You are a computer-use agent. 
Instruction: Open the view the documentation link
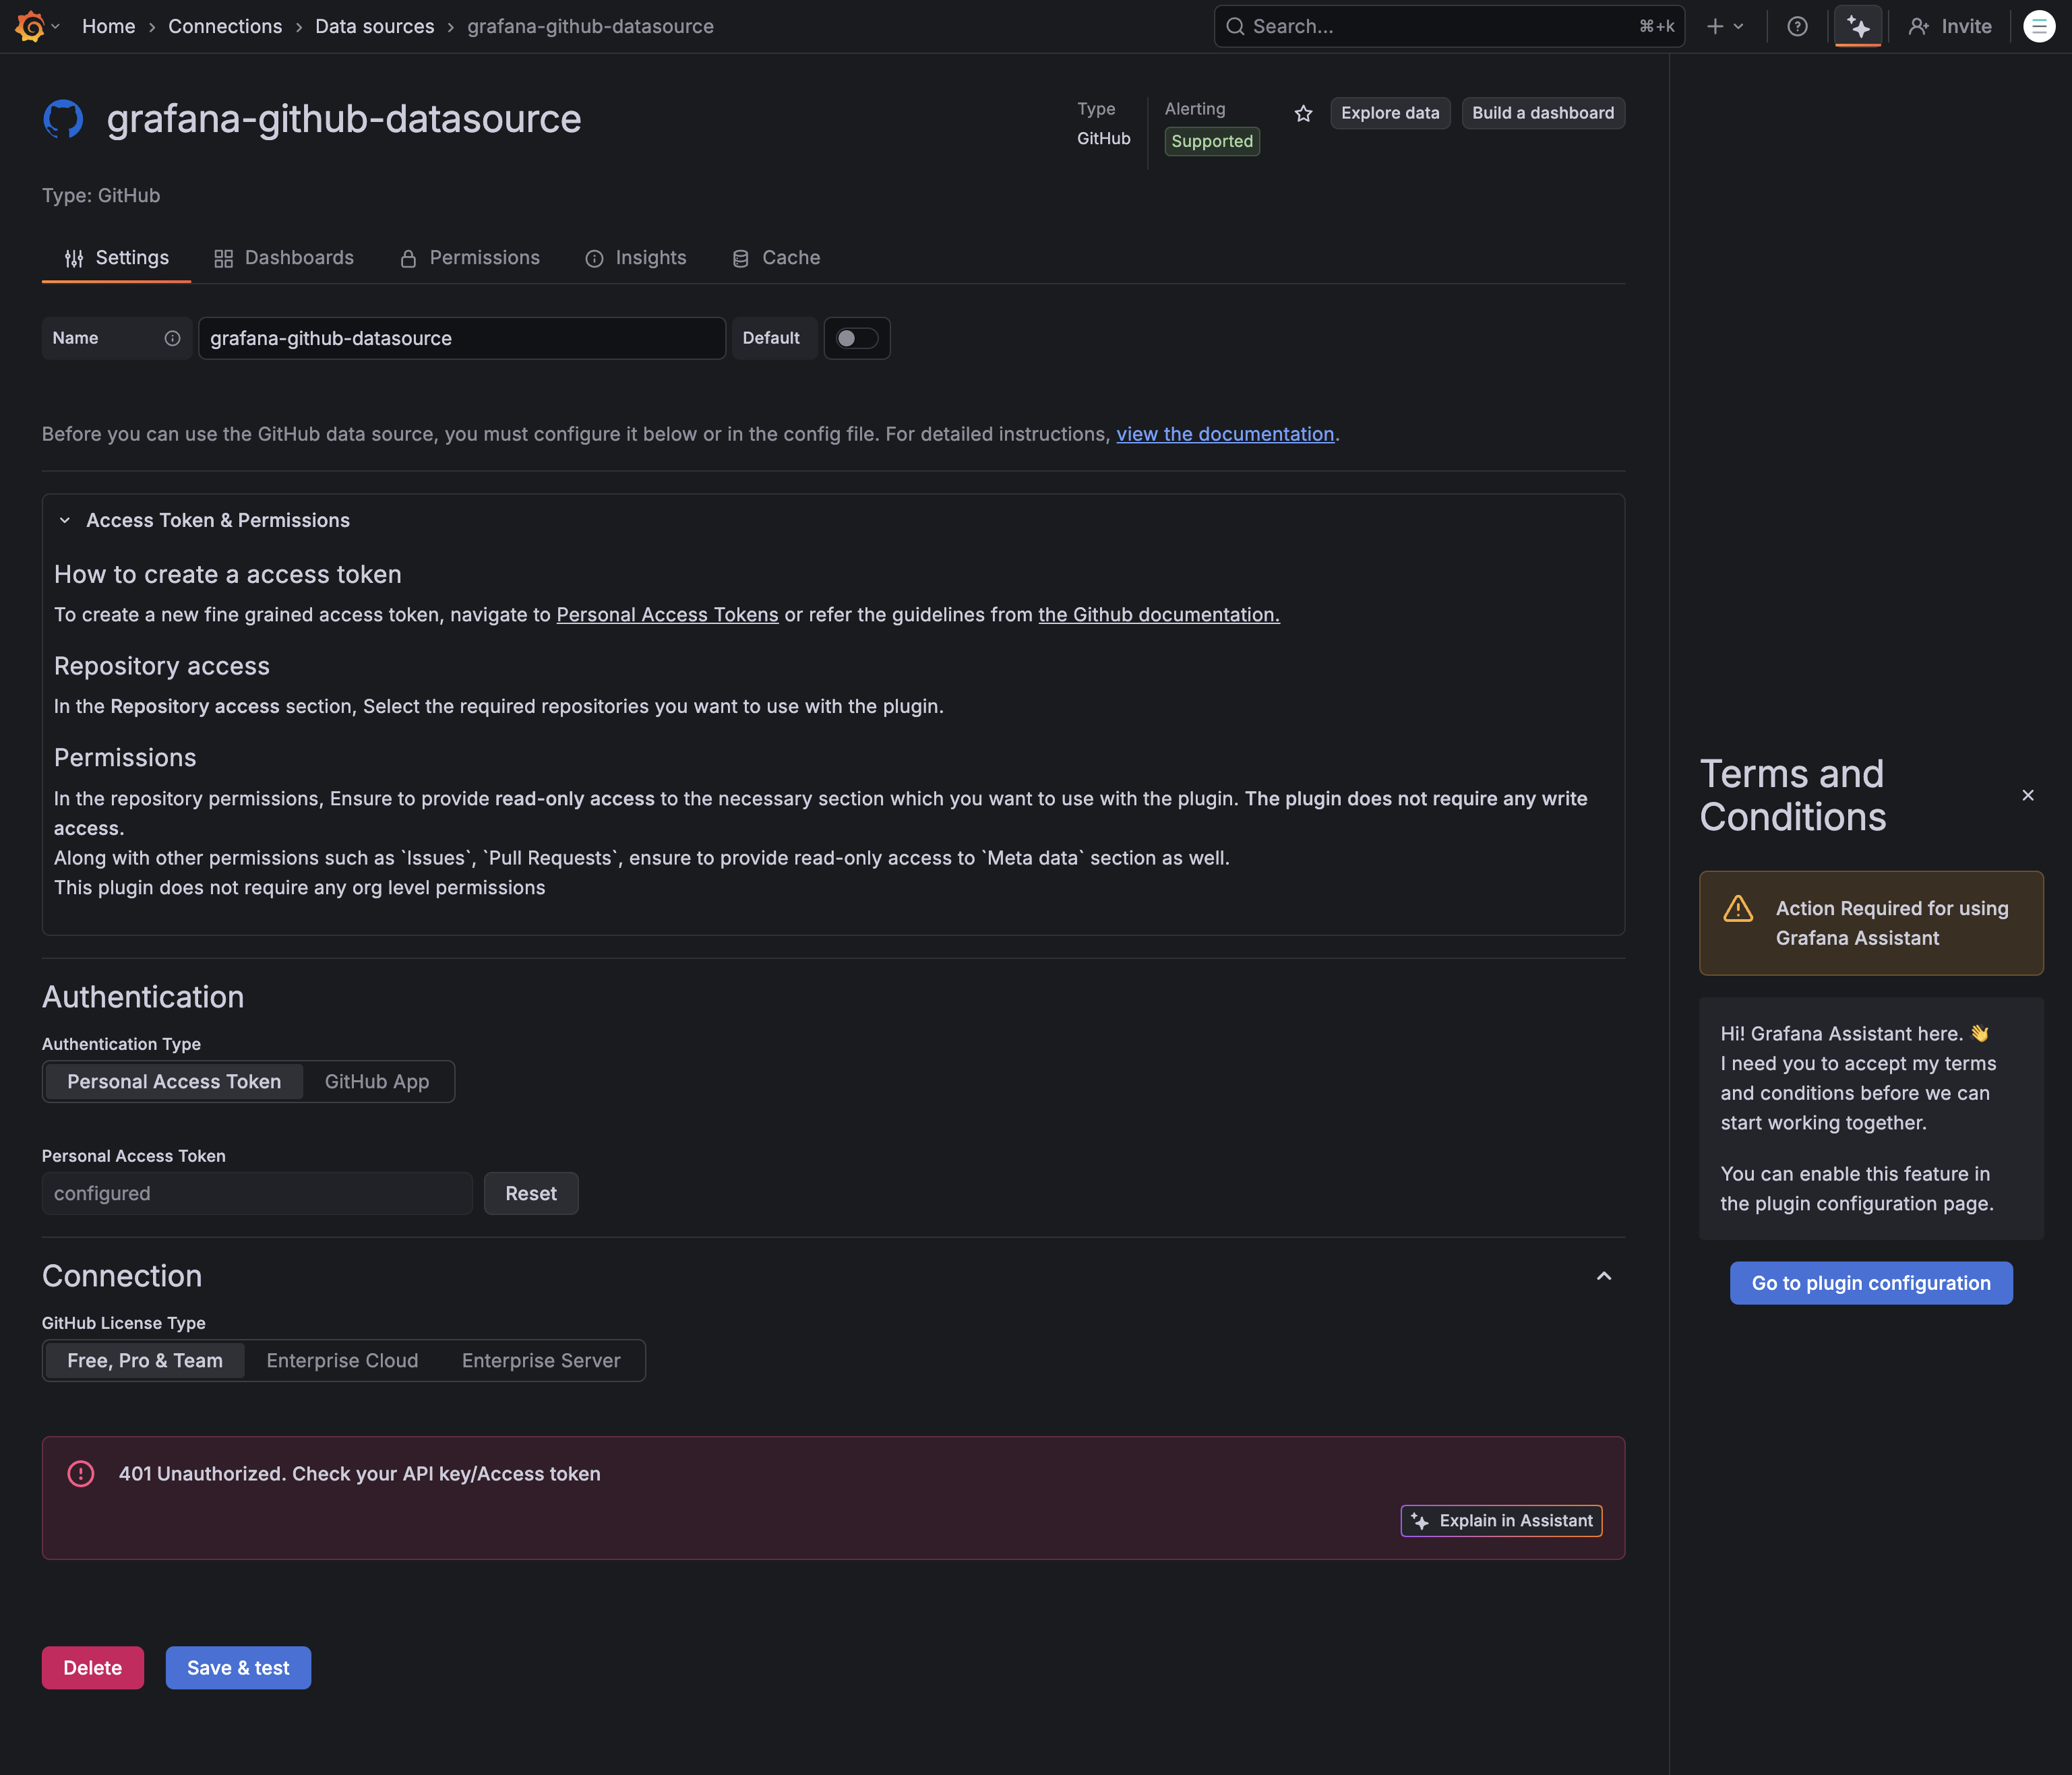click(1224, 434)
